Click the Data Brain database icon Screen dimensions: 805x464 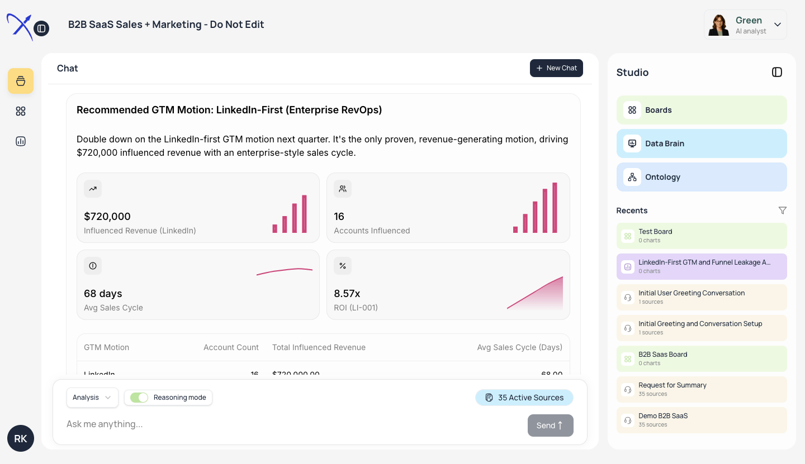[x=632, y=143]
